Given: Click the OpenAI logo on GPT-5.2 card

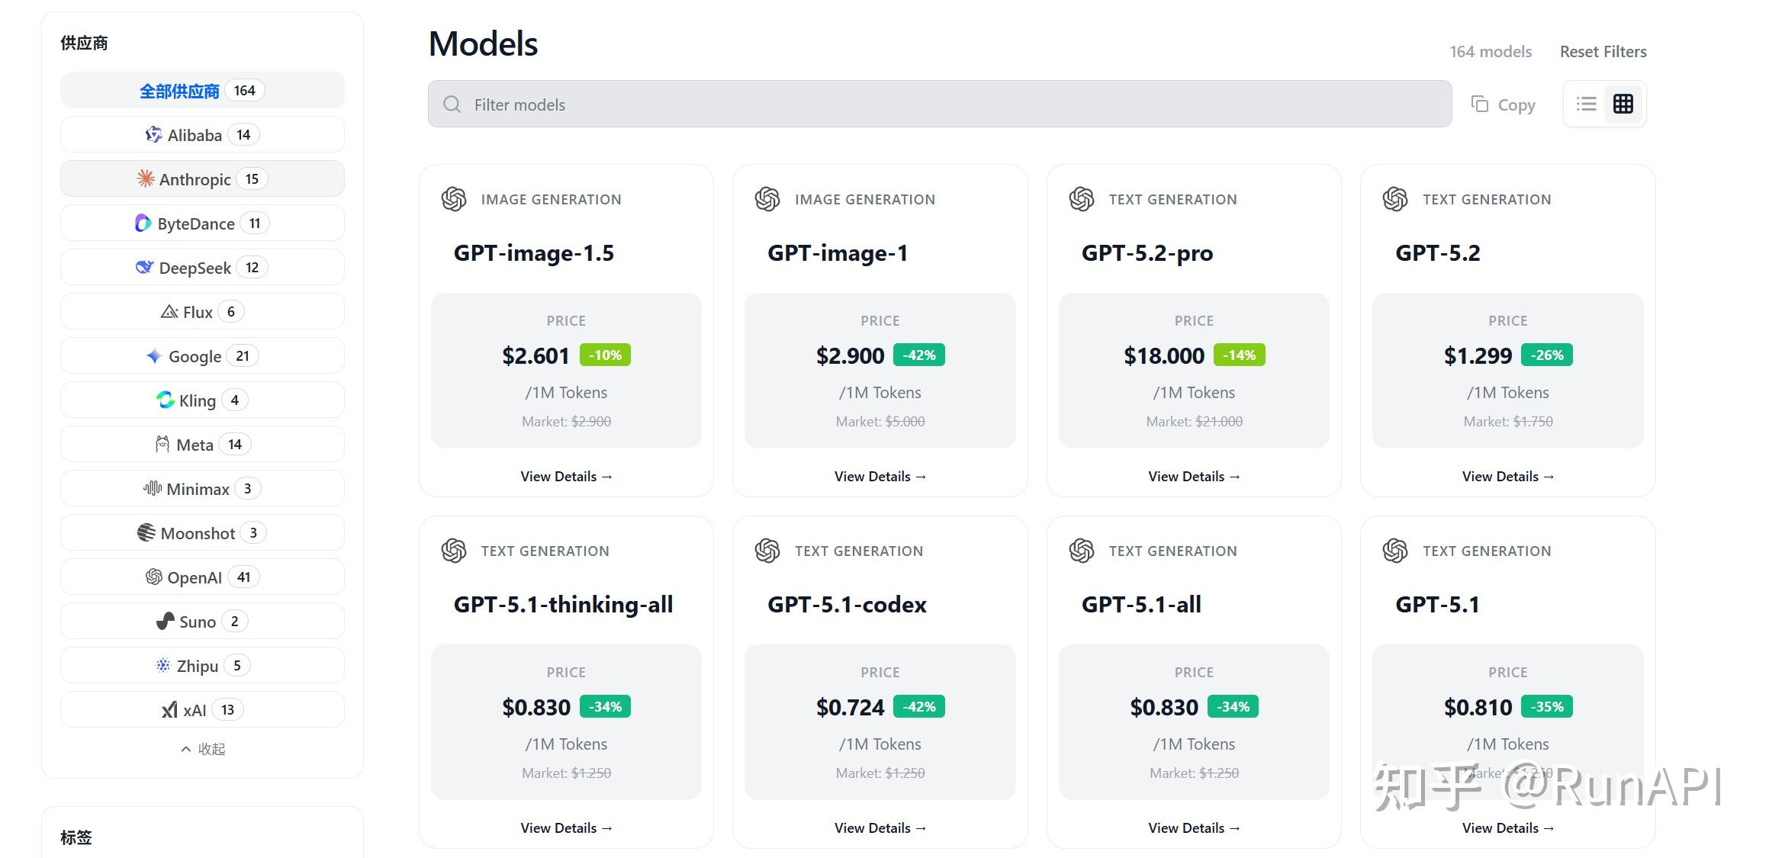Looking at the screenshot, I should 1395,199.
